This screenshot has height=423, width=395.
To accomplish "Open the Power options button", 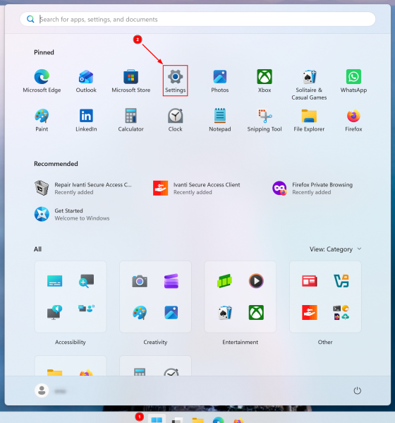I will (x=357, y=391).
